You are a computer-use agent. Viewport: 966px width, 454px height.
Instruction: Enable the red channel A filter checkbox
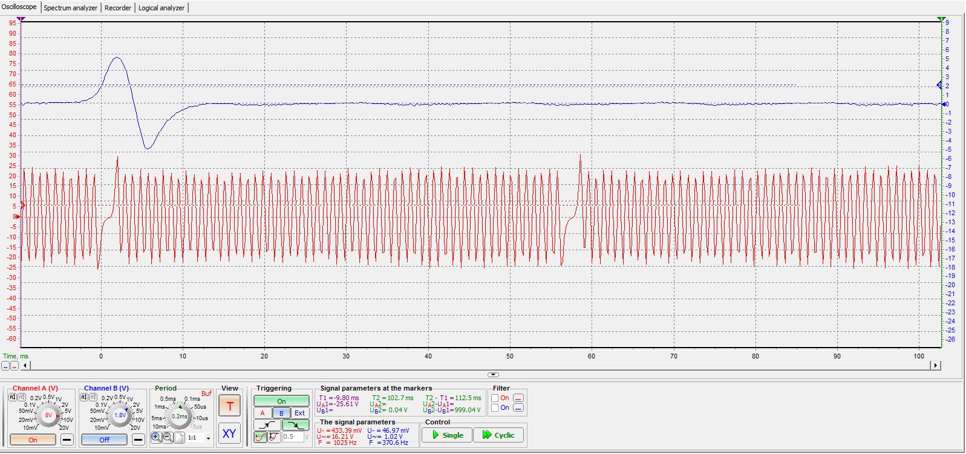point(495,398)
